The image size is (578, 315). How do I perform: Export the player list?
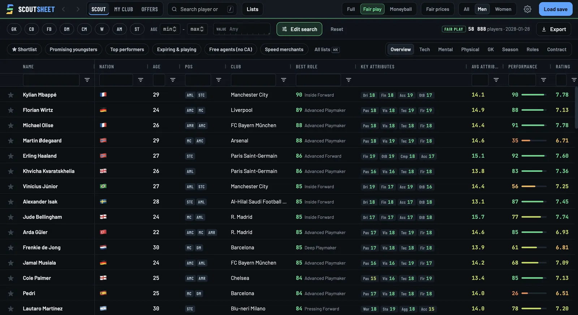pyautogui.click(x=553, y=29)
